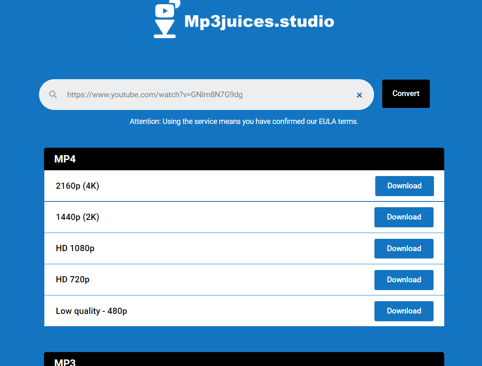Focus the YouTube URL input field
The image size is (482, 366).
(206, 95)
